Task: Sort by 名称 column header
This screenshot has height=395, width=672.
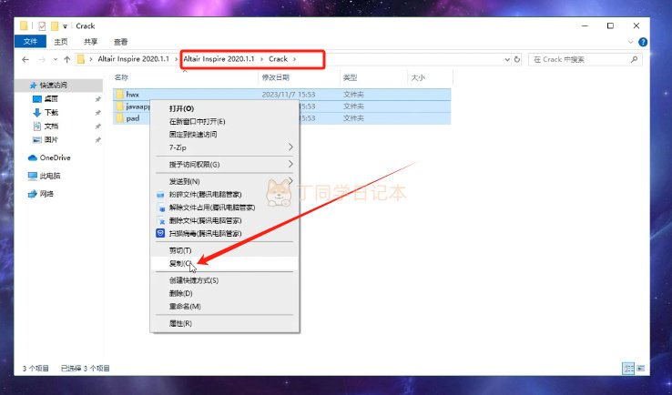Action: point(121,77)
